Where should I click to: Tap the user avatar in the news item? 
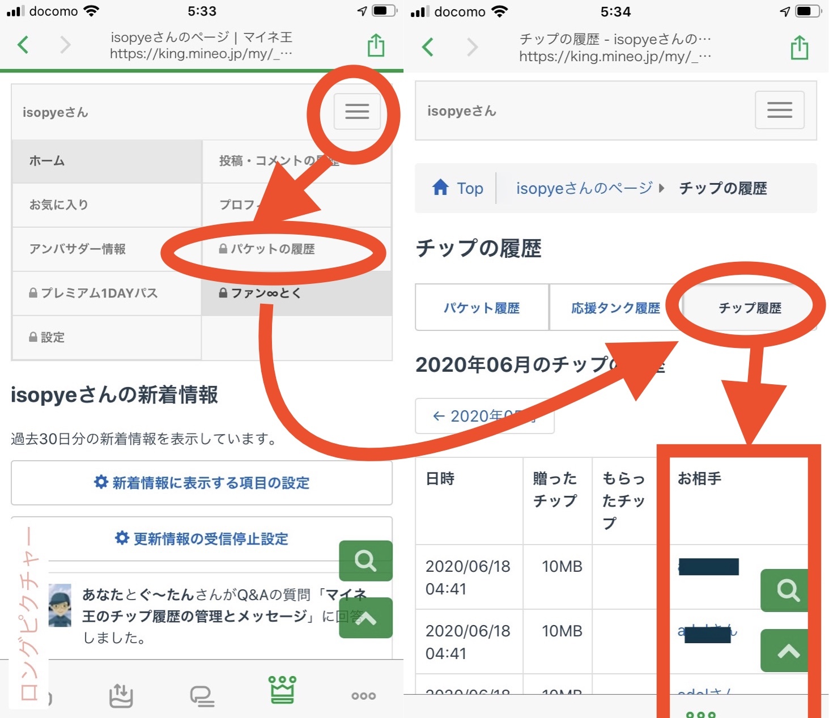59,605
